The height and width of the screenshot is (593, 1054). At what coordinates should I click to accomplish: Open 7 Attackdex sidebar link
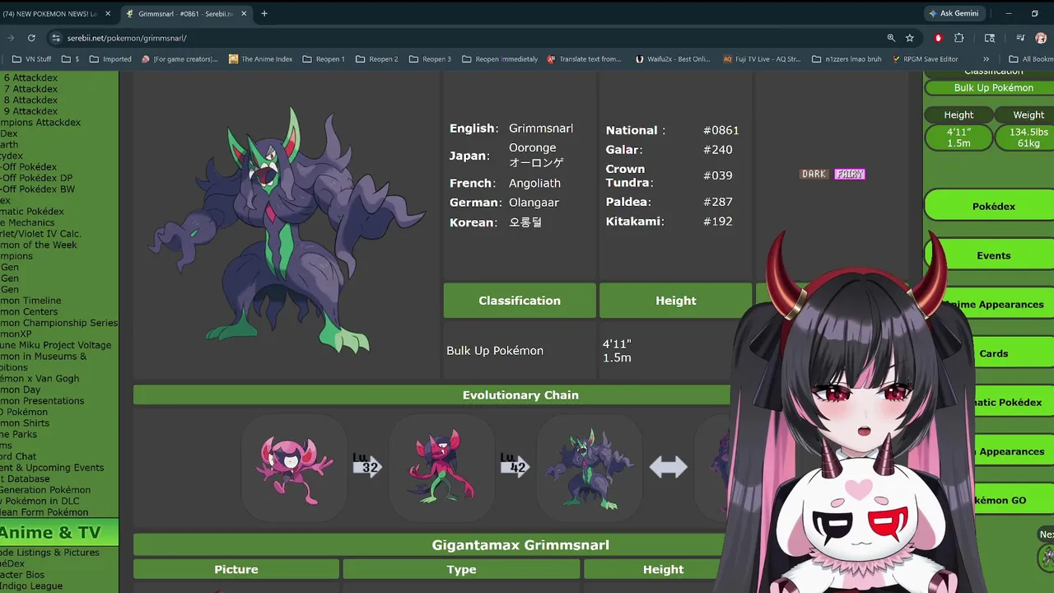pos(30,89)
